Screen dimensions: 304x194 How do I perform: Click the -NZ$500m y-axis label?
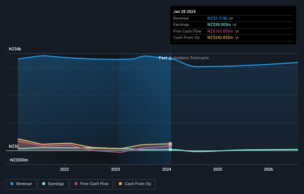point(19,160)
